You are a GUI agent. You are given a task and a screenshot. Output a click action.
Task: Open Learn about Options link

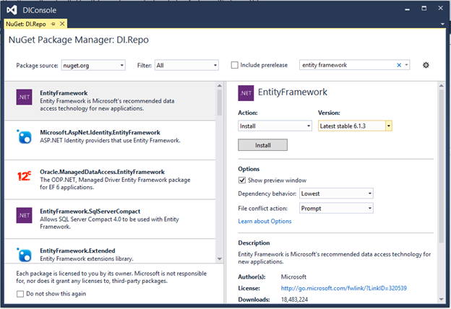click(x=265, y=221)
